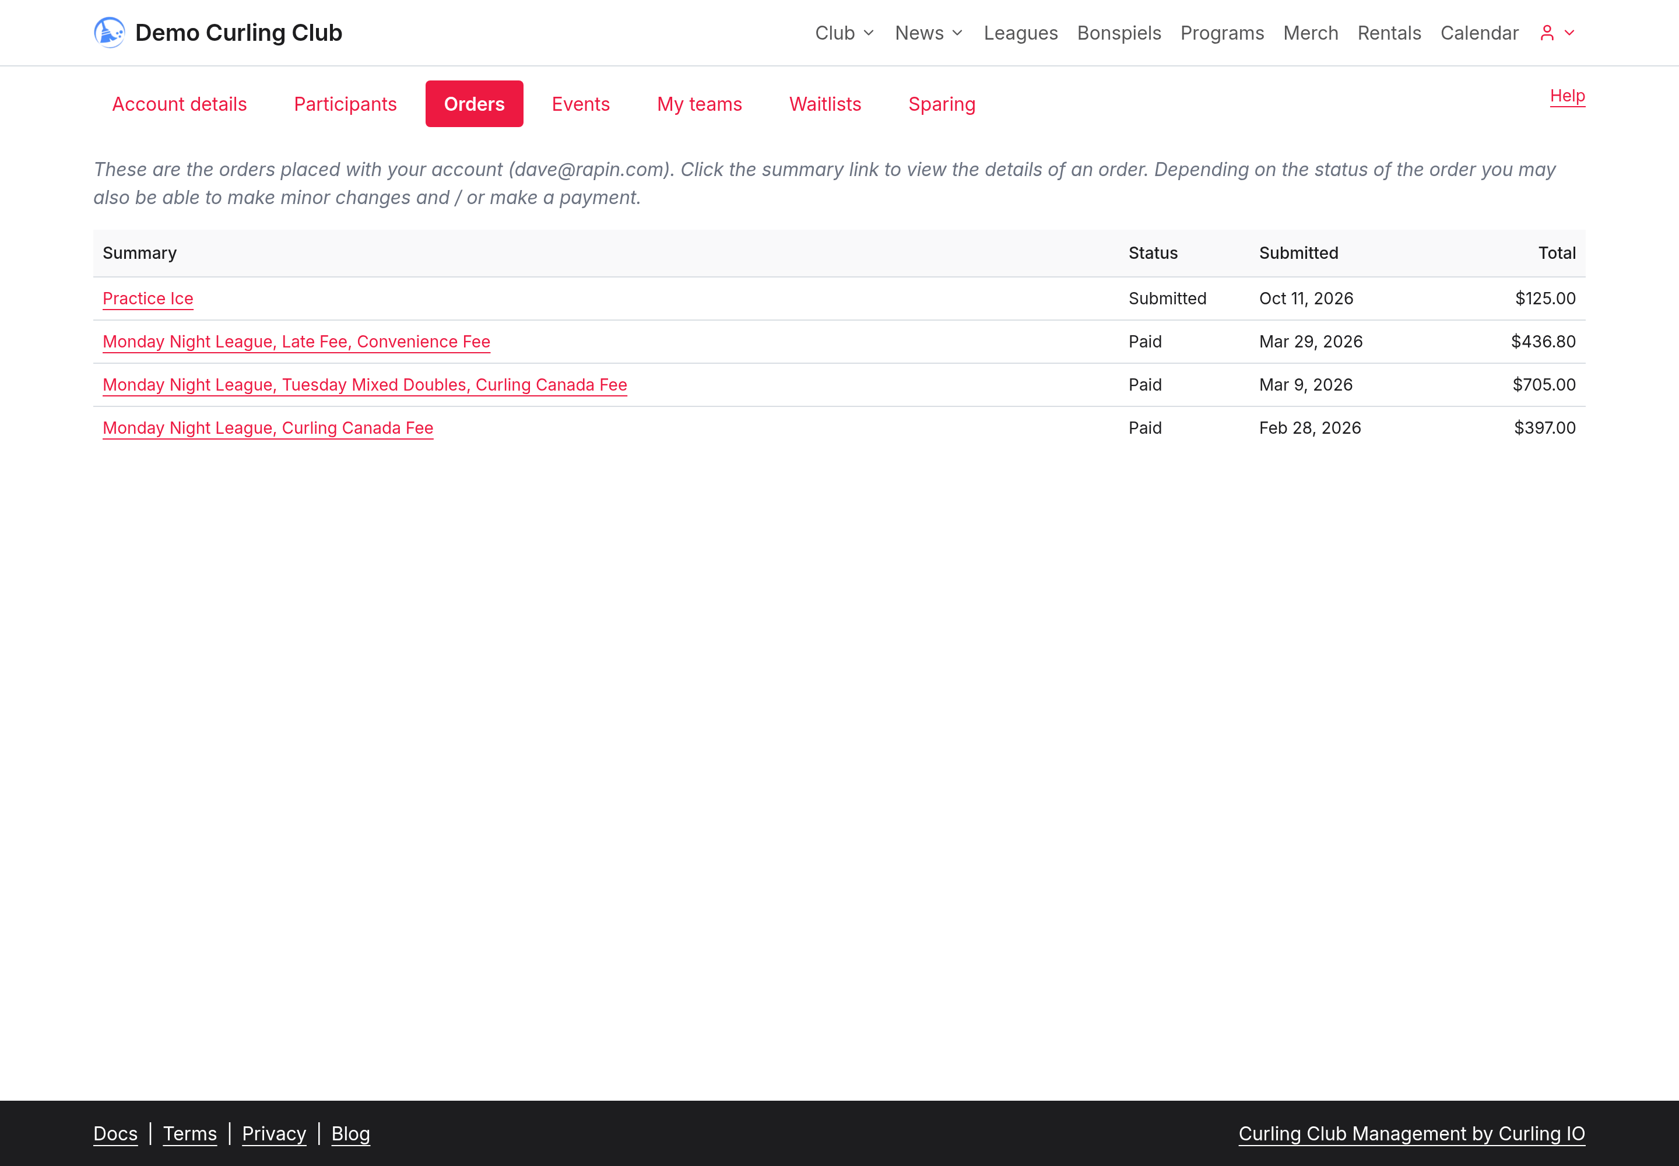Open the Privacy footer link

[x=274, y=1133]
